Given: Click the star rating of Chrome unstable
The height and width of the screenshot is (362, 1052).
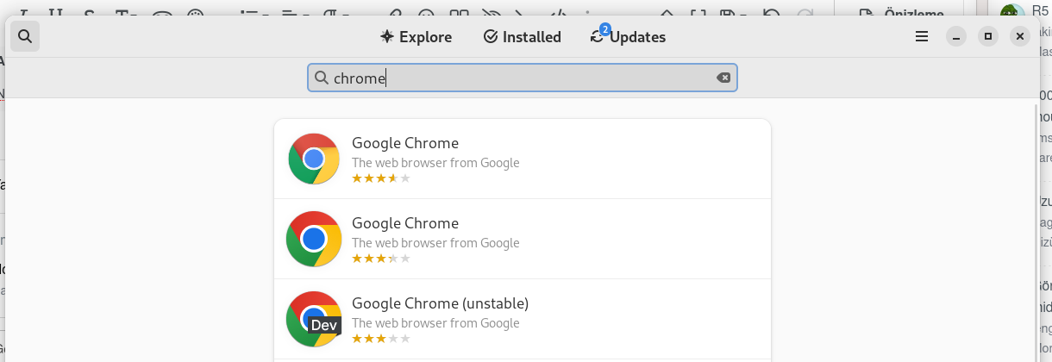Looking at the screenshot, I should pos(380,339).
